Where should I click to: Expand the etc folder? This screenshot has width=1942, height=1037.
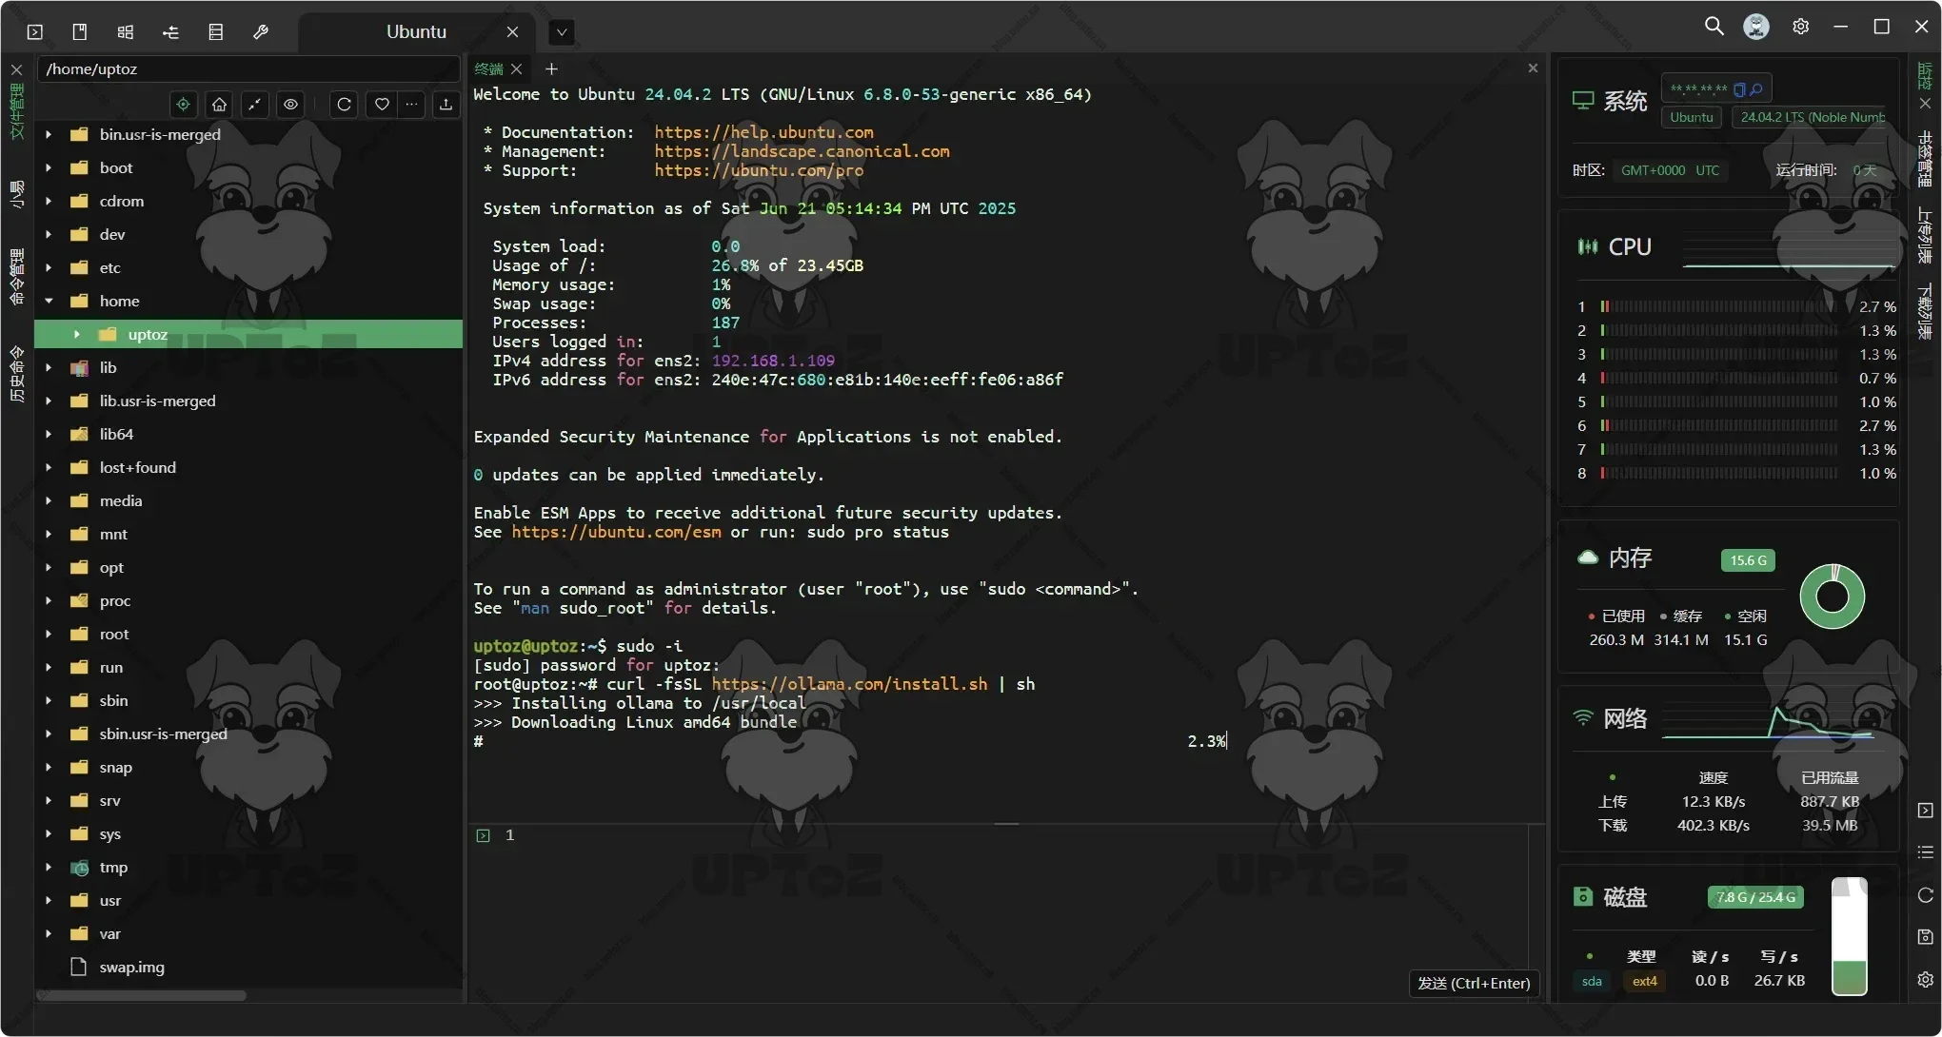coord(49,268)
